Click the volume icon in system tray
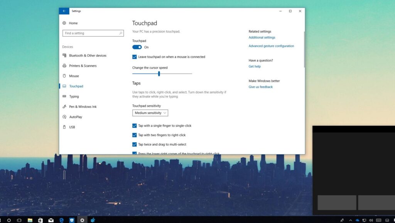Image resolution: width=395 pixels, height=223 pixels. click(371, 220)
